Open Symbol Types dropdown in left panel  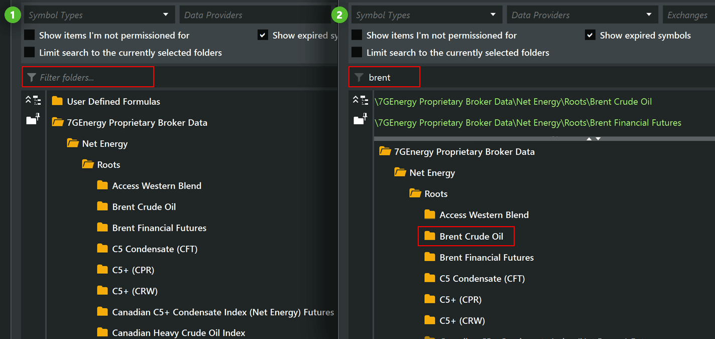pos(99,15)
